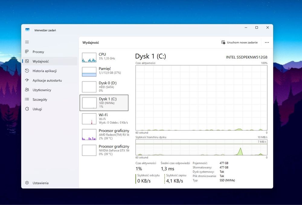Click the Wi-Fi Wysł./Odebr. rate text
The height and width of the screenshot is (205, 302).
113,123
